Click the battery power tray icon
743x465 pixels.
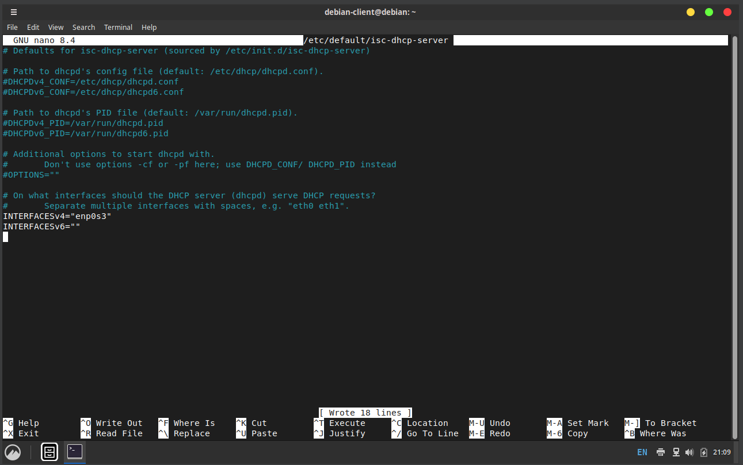click(x=703, y=452)
